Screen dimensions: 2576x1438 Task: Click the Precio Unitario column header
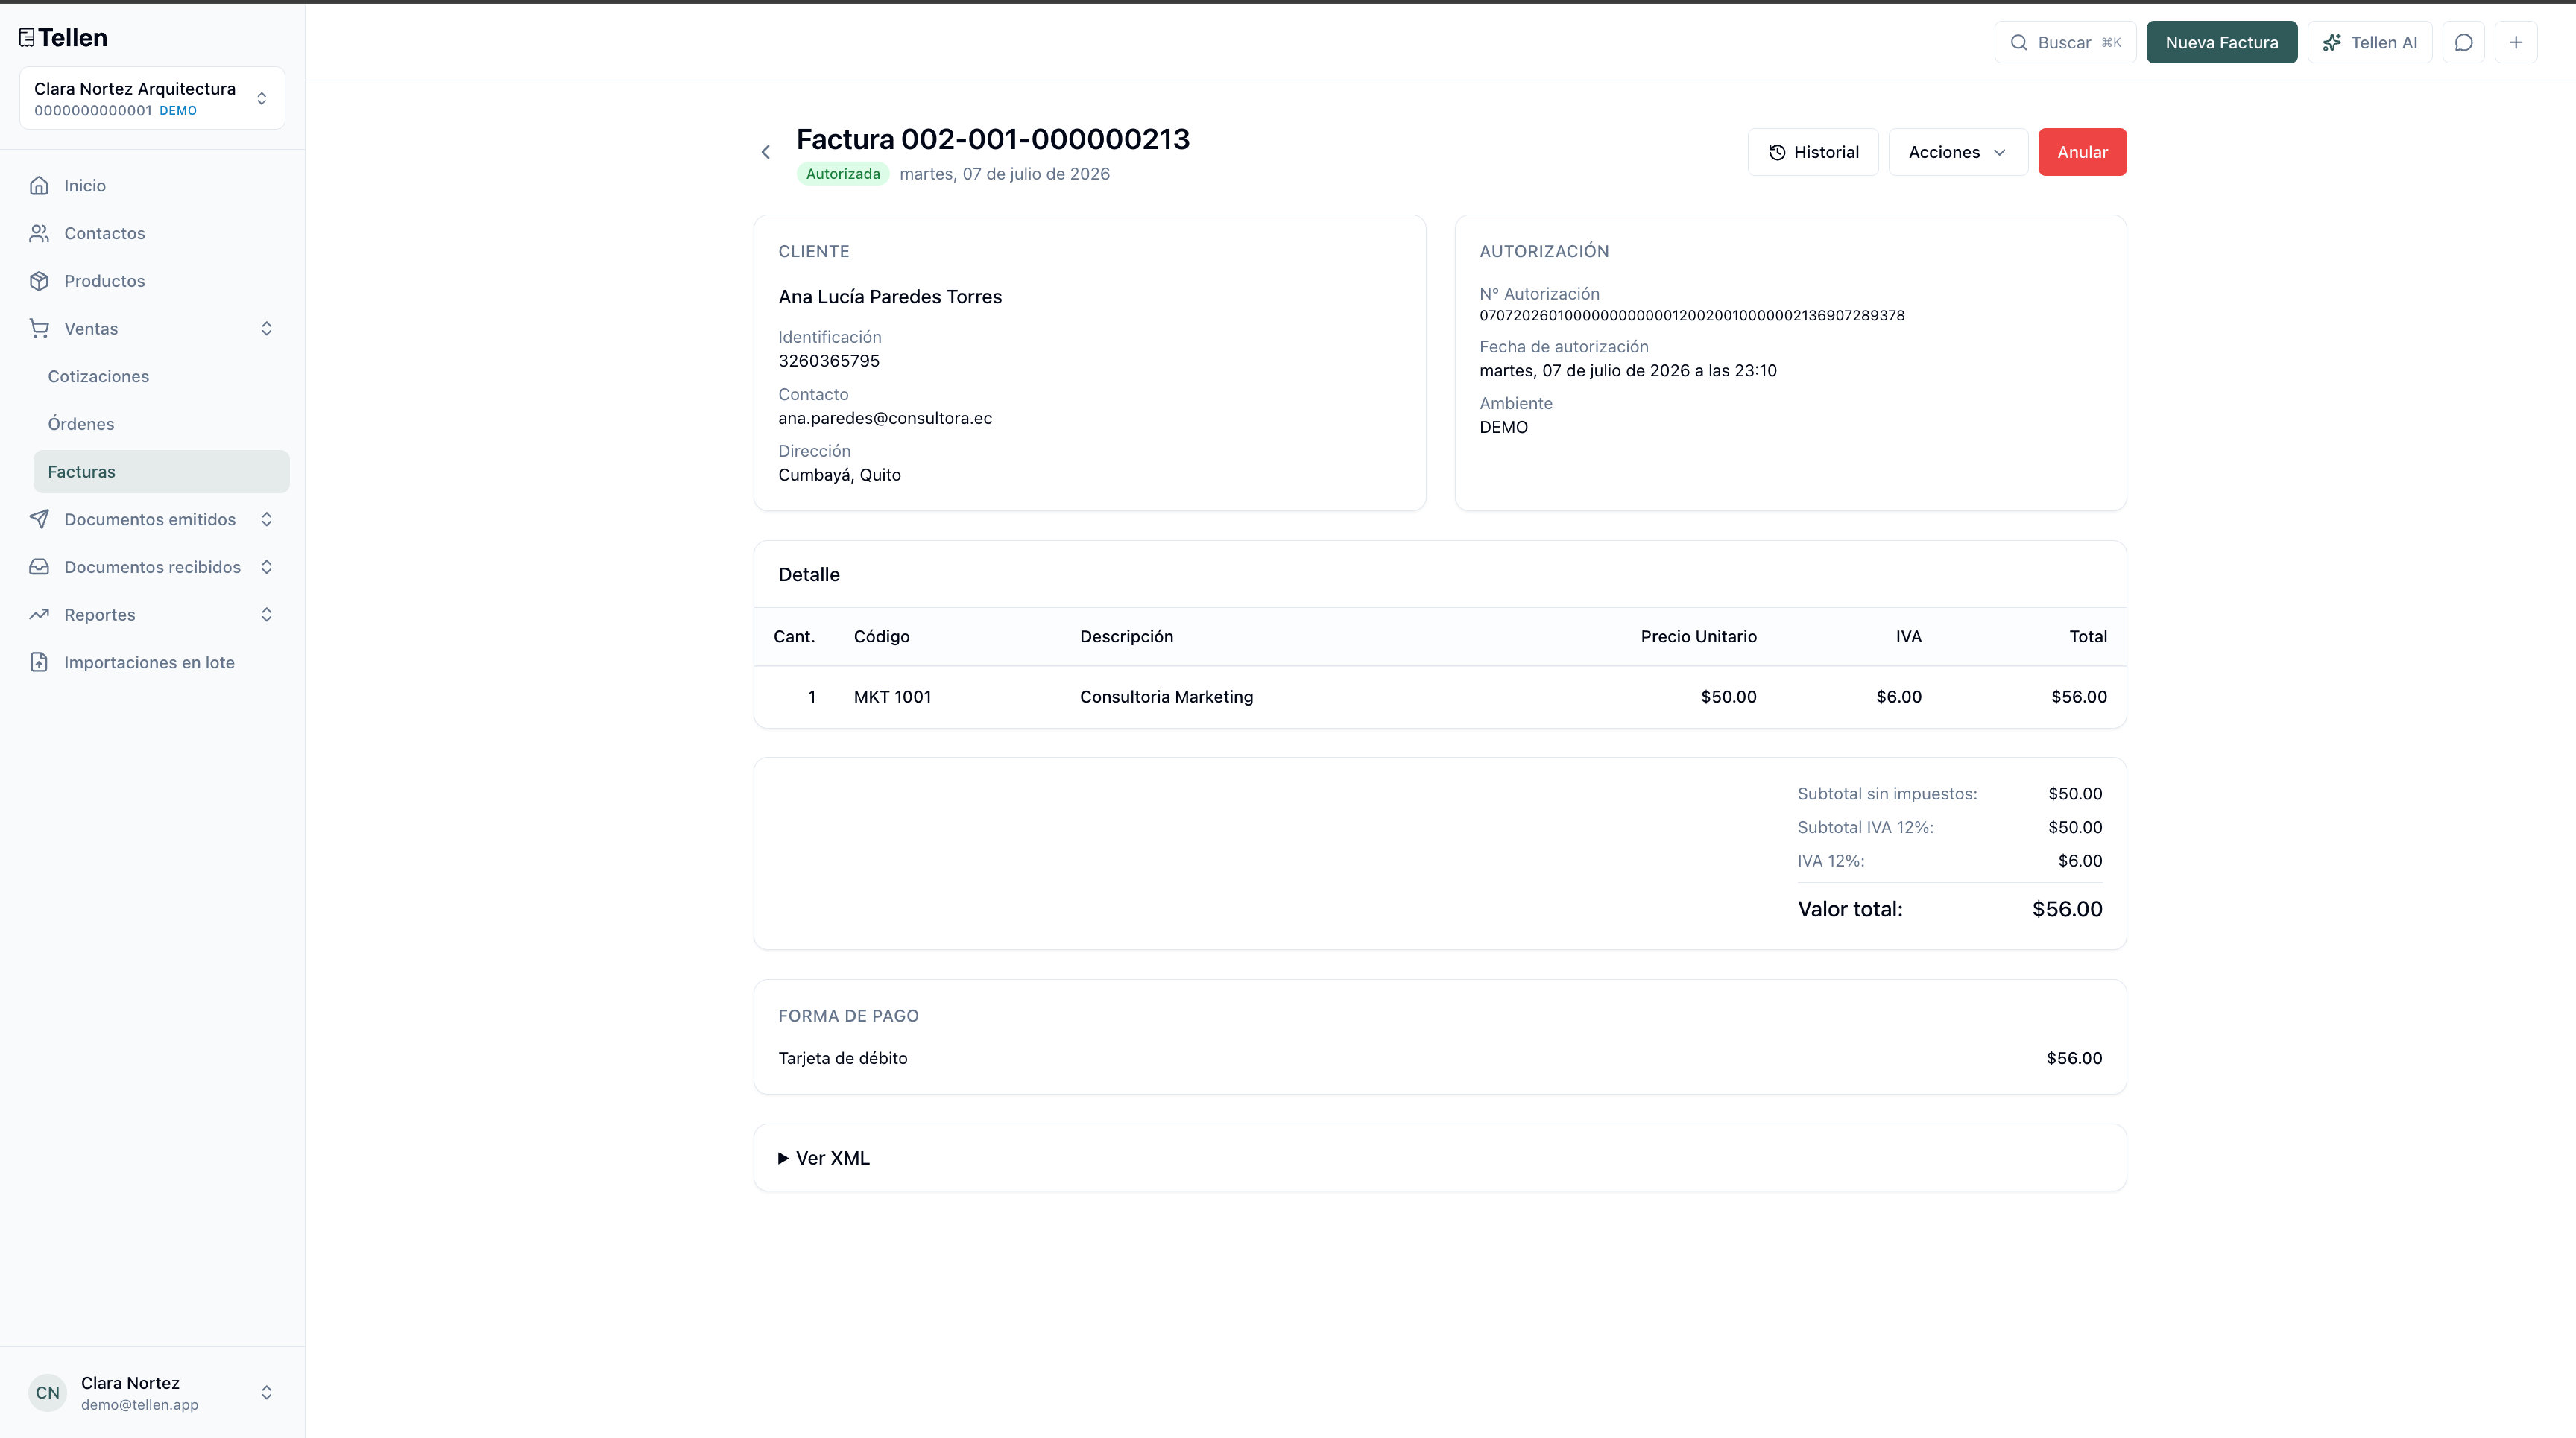1698,636
